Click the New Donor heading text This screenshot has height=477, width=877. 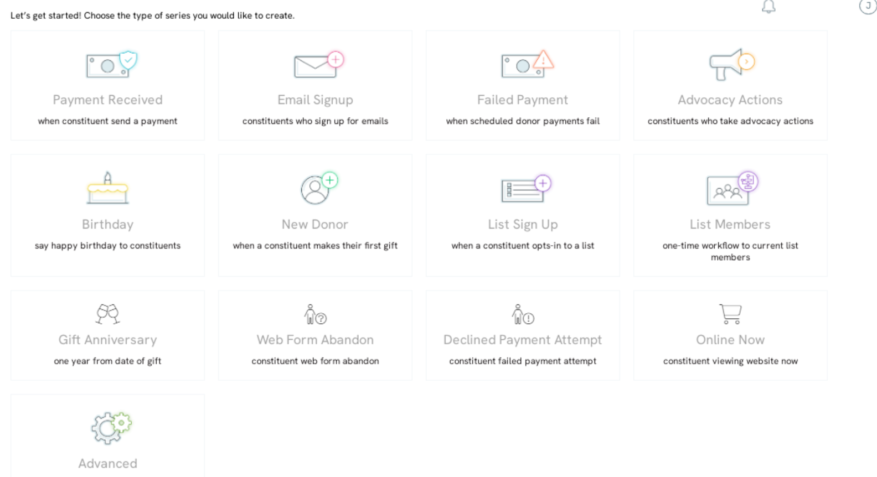coord(315,224)
